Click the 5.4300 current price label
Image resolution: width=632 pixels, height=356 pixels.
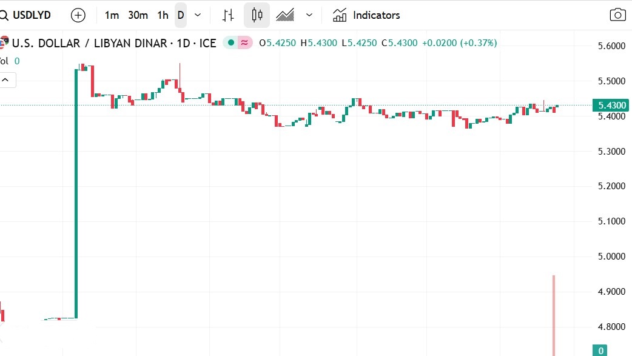point(612,106)
